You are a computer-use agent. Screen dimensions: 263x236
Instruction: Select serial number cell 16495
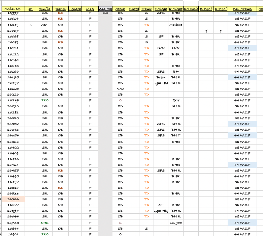tap(13, 176)
